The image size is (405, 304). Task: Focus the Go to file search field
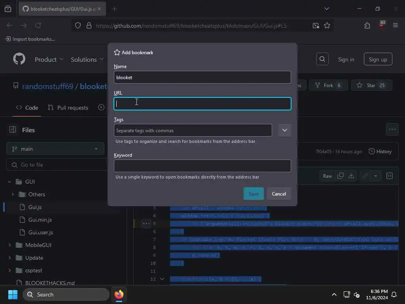57,165
